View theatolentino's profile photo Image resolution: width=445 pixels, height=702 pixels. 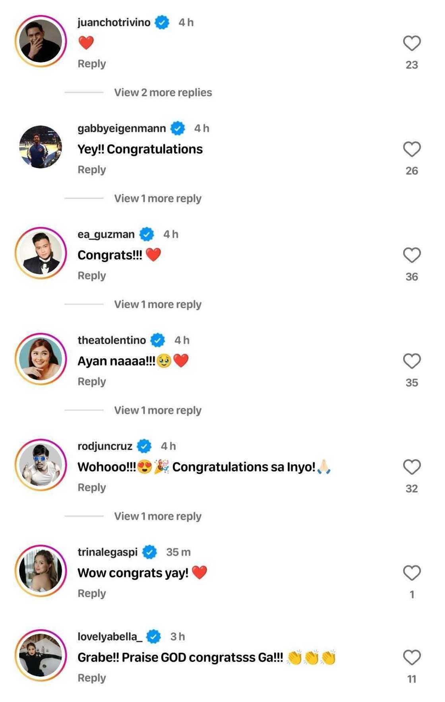tap(41, 359)
